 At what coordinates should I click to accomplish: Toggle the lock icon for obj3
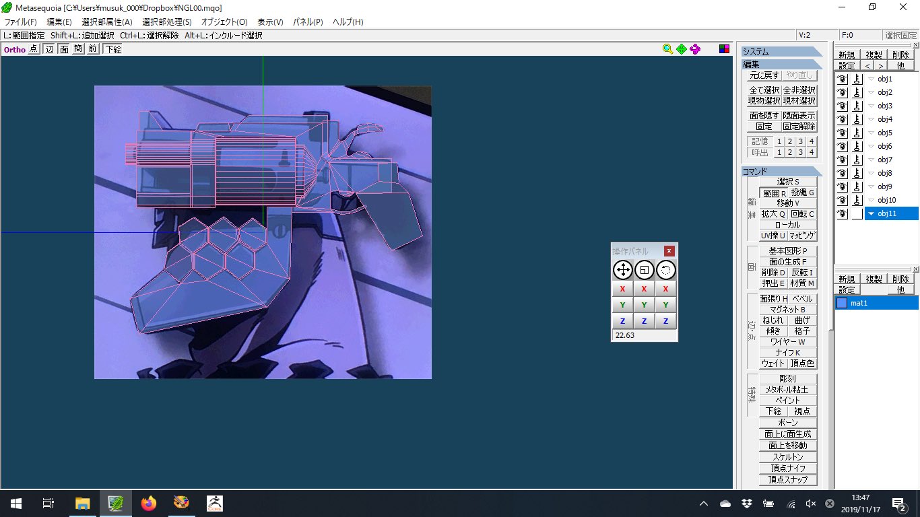pos(857,106)
